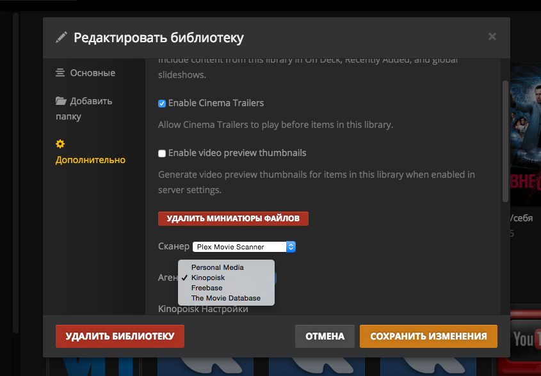541x376 pixels.
Task: Click Сохранить изменения button
Action: coord(428,336)
